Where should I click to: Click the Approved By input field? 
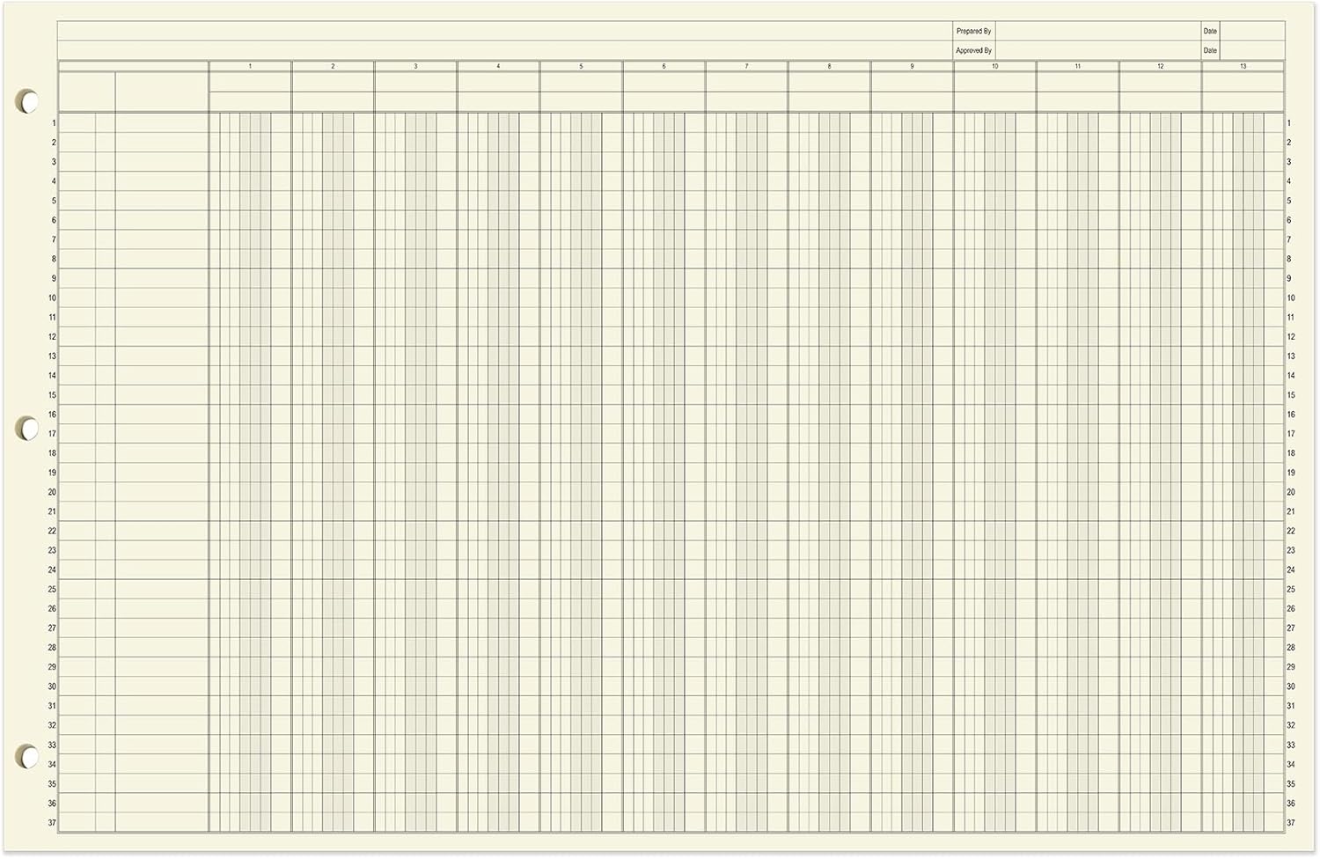(1097, 50)
